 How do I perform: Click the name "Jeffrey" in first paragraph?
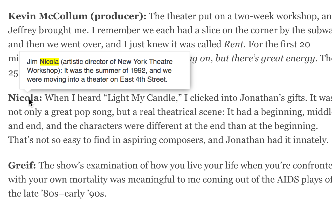22,30
